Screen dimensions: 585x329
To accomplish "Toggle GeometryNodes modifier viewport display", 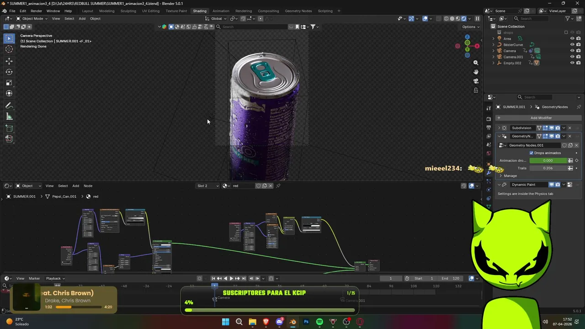I will 552,136.
